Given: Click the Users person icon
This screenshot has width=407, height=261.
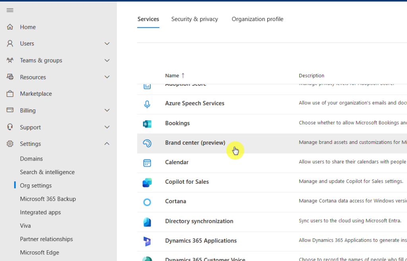Looking at the screenshot, I should [x=10, y=44].
